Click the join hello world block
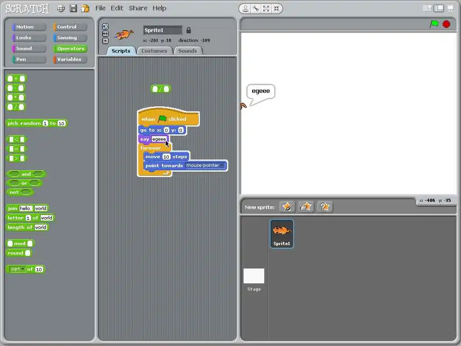This screenshot has height=346, width=461. (27, 208)
